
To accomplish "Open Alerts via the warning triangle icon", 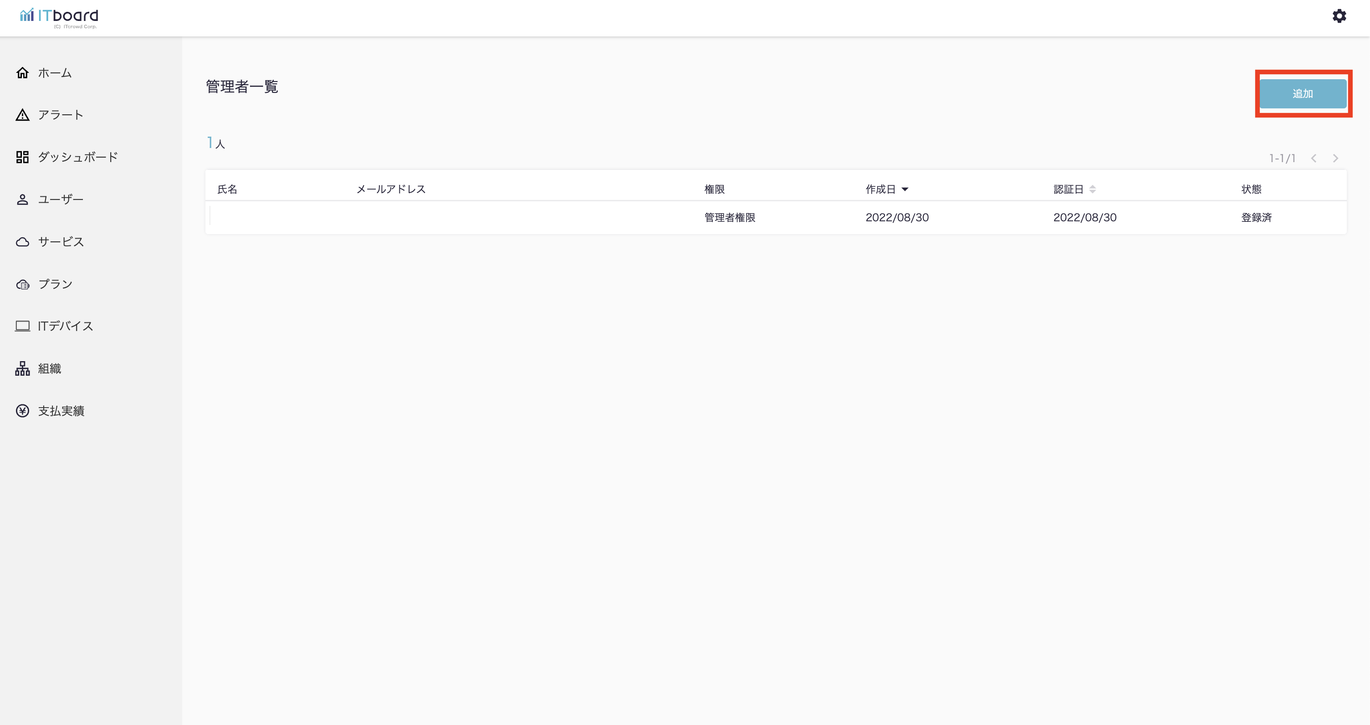I will (22, 115).
